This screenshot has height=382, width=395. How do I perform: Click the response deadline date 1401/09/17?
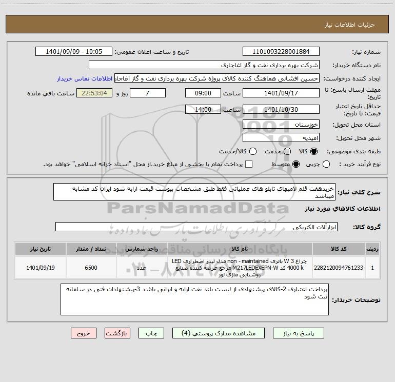pos(281,93)
